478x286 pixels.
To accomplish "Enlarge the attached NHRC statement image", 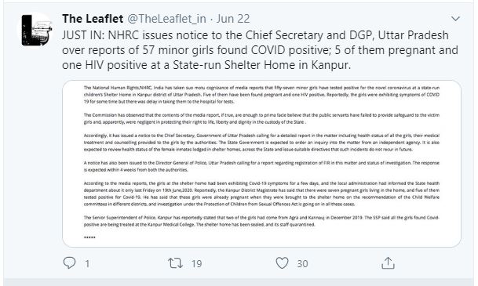I will (x=261, y=164).
